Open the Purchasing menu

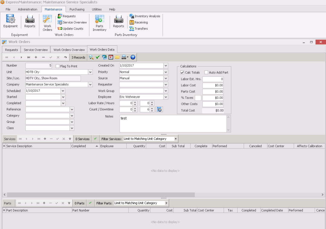[x=77, y=9]
